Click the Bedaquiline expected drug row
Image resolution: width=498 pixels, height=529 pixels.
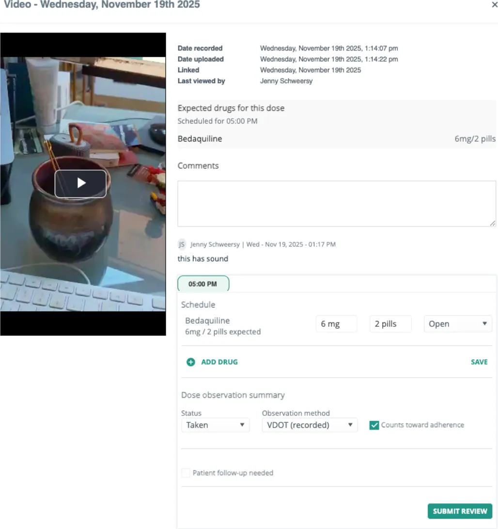point(337,139)
